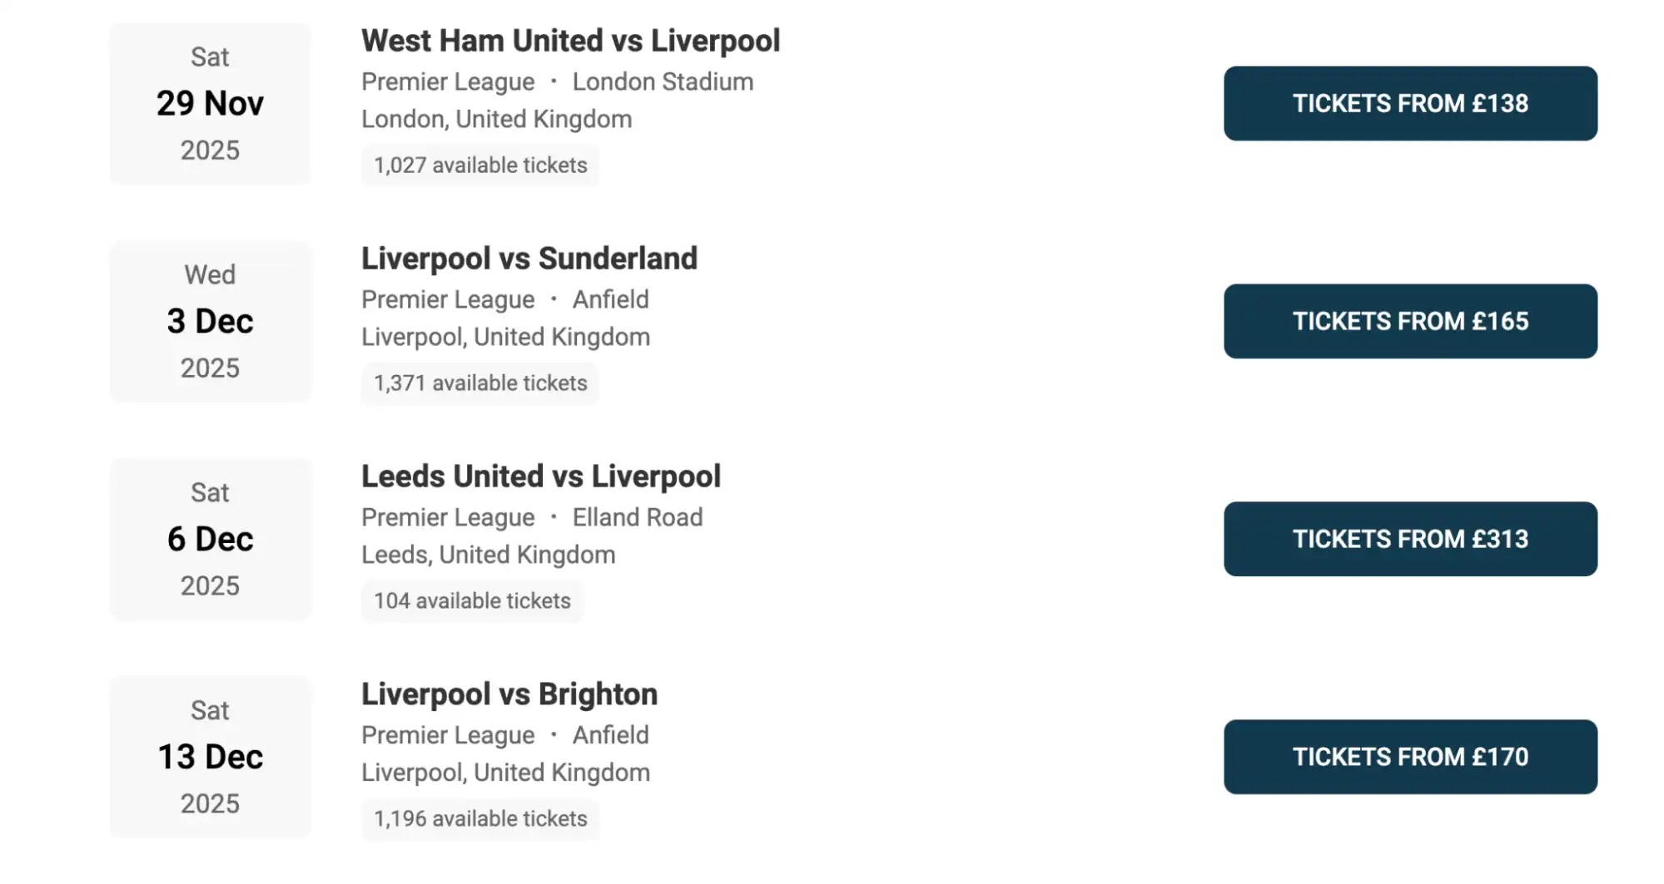Screen dimensions: 1664x884
Task: Open the Leeds United vs Liverpool listing
Action: (x=540, y=476)
